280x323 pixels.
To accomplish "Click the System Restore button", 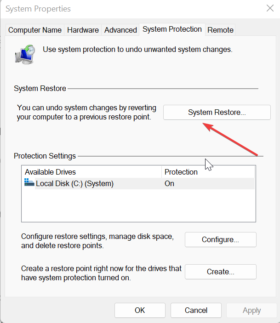I will coord(217,112).
